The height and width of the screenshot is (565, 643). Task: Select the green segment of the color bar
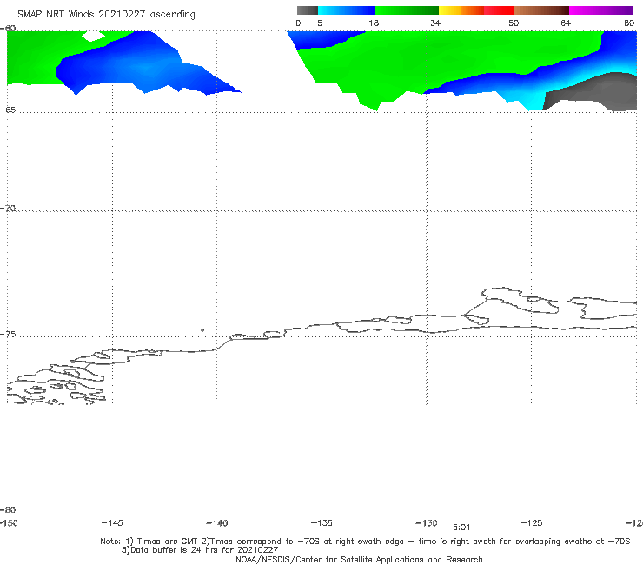(x=407, y=10)
